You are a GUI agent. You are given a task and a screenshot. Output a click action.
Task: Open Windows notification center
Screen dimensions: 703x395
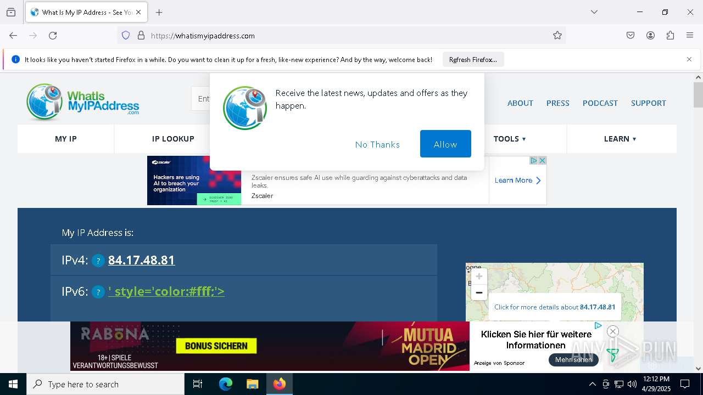pyautogui.click(x=685, y=384)
